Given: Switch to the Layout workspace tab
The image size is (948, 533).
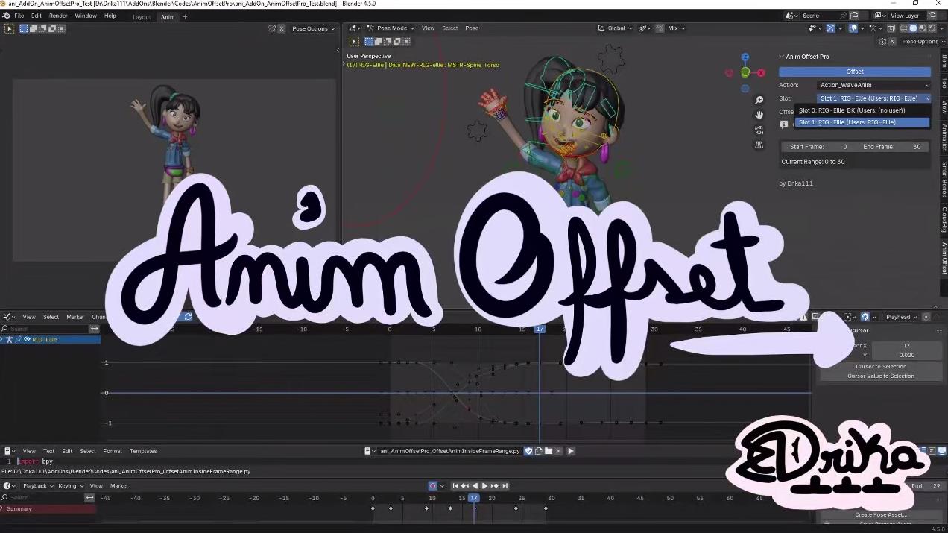Looking at the screenshot, I should (x=142, y=16).
